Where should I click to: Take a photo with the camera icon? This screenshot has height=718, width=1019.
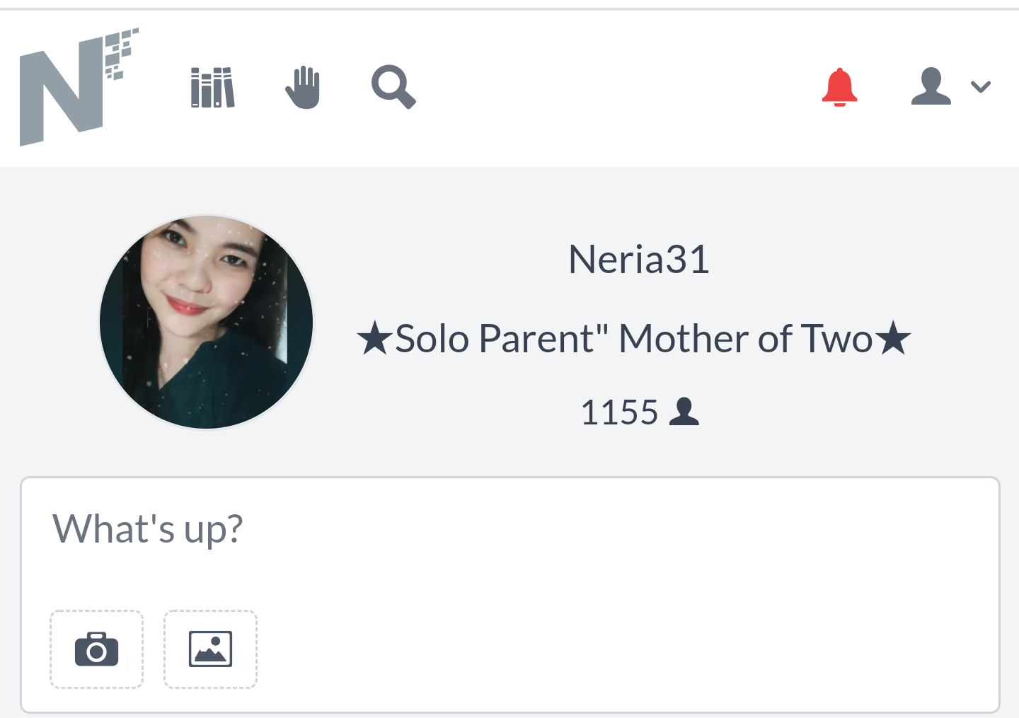pos(96,649)
